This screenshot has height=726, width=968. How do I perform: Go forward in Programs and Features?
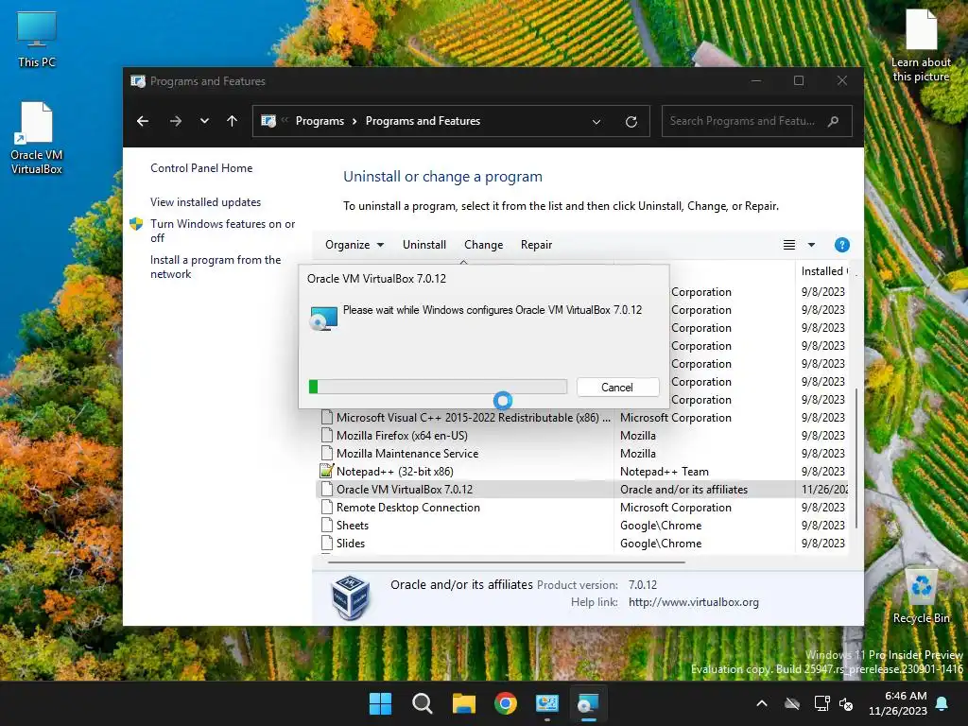click(x=176, y=121)
